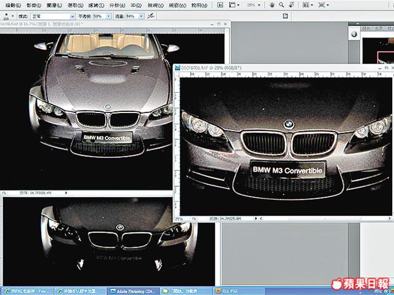Click the round info icon in the right dock
The height and width of the screenshot is (295, 394).
(x=355, y=34)
